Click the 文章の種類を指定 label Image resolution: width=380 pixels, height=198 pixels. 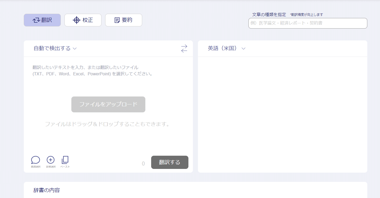pyautogui.click(x=269, y=15)
